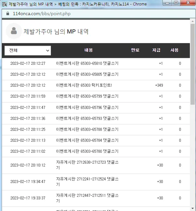Click the 내용 column header
The image size is (196, 211).
click(x=89, y=50)
